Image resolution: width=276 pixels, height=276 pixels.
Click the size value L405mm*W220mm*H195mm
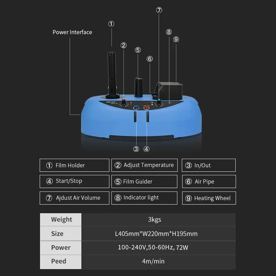point(156,234)
